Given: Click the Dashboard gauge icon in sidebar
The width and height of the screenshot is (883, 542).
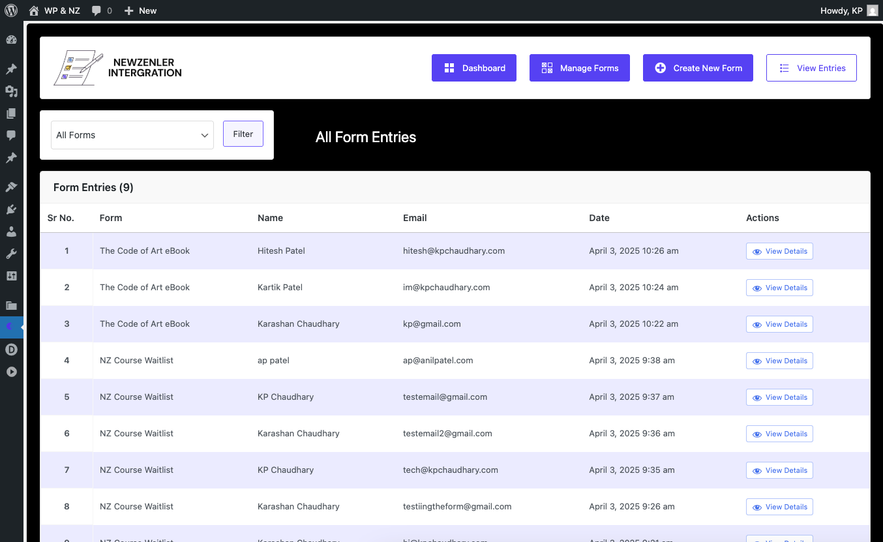Looking at the screenshot, I should (11, 40).
